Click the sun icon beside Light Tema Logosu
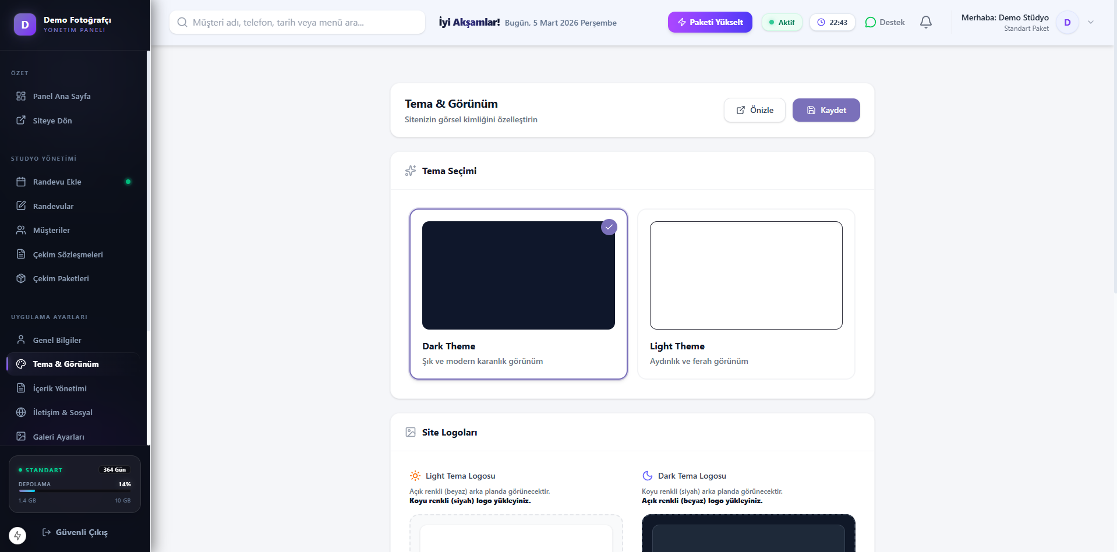Viewport: 1117px width, 552px height. [x=415, y=476]
